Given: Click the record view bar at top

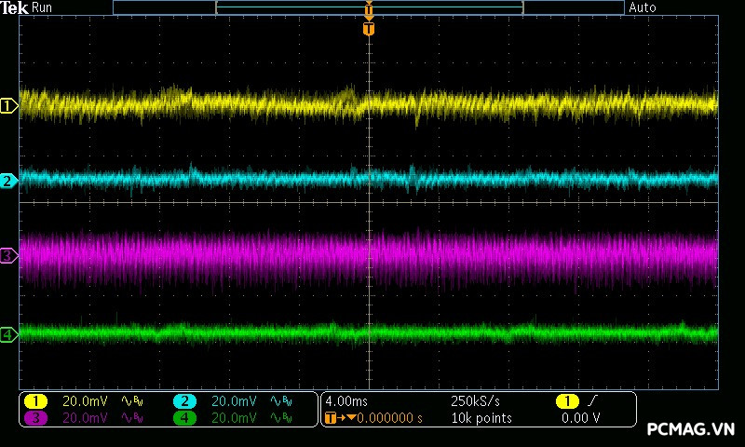Looking at the screenshot, I should [369, 7].
